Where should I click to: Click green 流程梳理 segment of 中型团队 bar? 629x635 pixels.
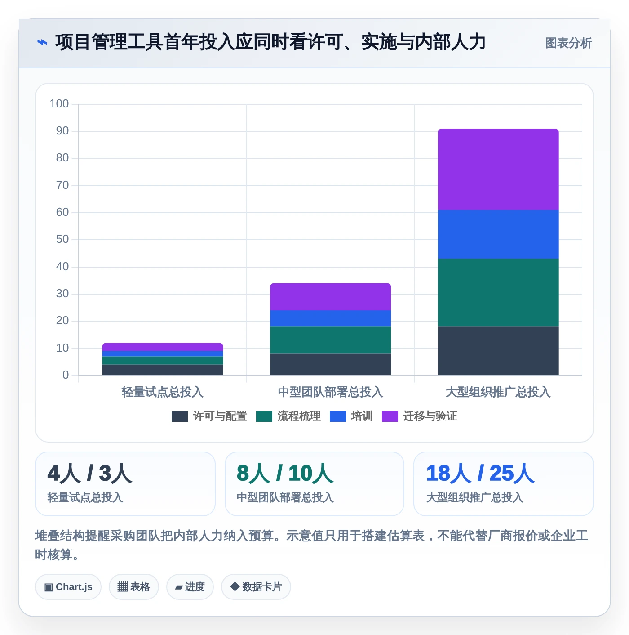click(x=330, y=340)
